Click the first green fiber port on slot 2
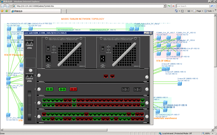This screenshot has height=135, width=217. [x=50, y=89]
